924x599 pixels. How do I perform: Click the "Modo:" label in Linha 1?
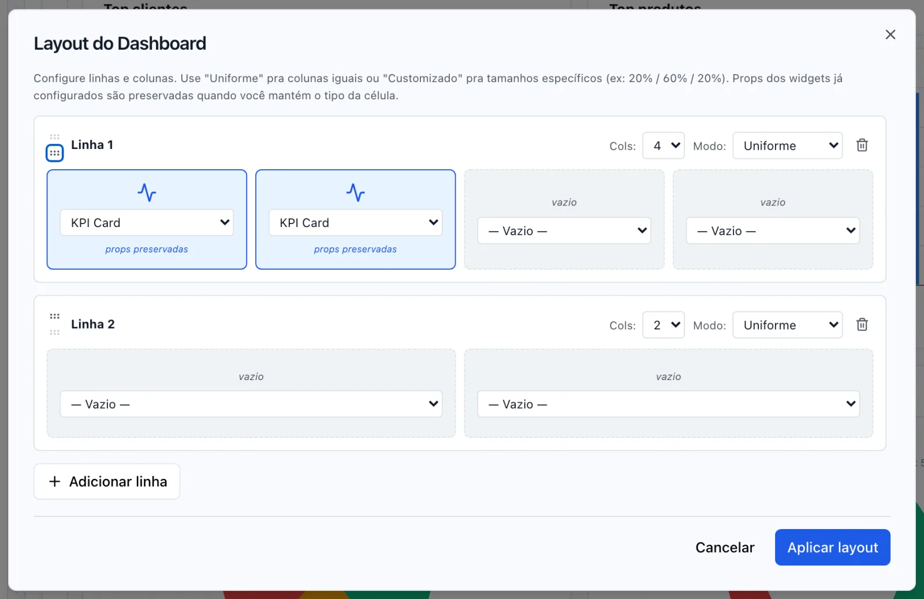pos(709,146)
